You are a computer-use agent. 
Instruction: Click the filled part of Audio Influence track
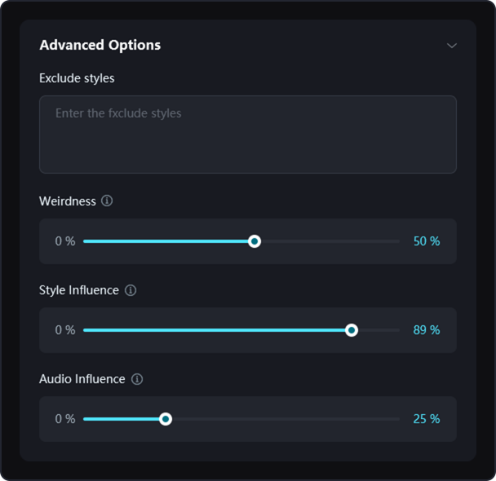point(122,419)
